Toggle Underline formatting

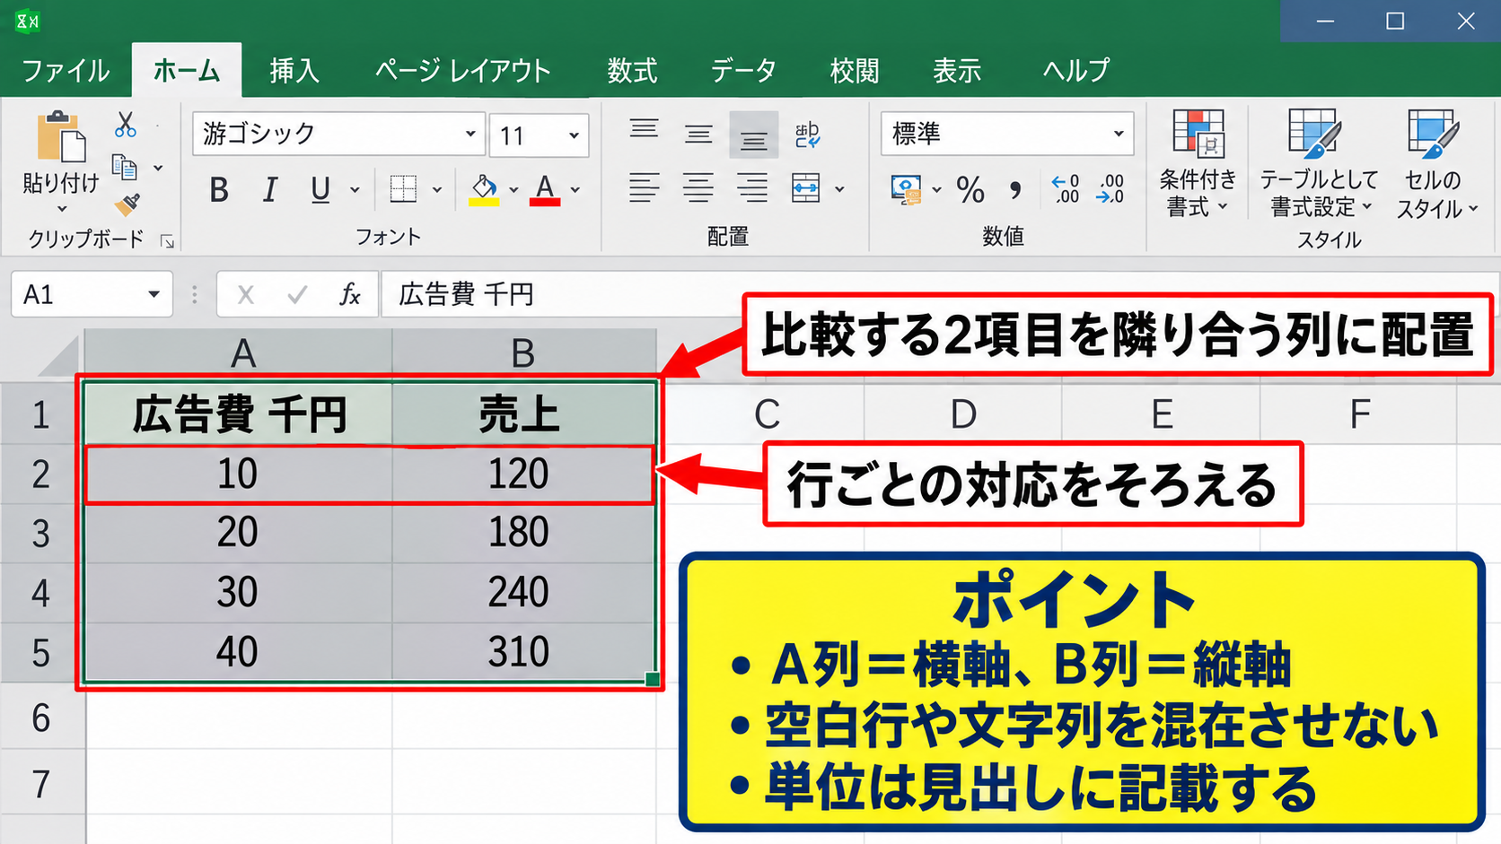pos(320,190)
